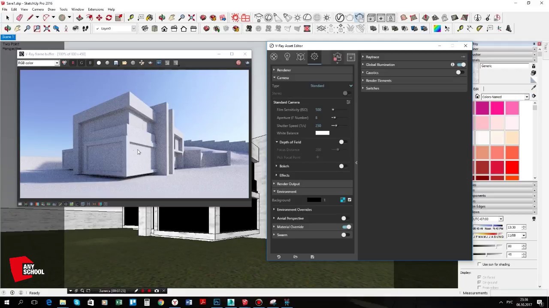
Task: Click the White Balance color swatch
Action: 322,133
